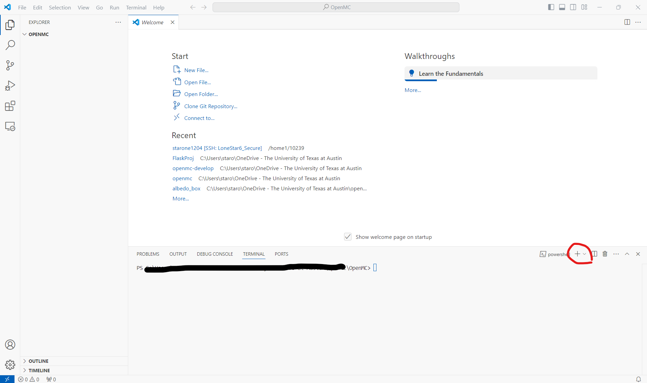
Task: Open errors and warnings status bar item
Action: (x=29, y=379)
